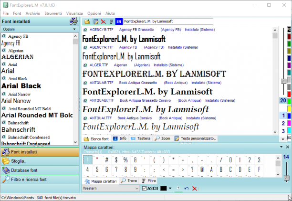Click the AGENCYB.TTF file entry

click(x=101, y=30)
